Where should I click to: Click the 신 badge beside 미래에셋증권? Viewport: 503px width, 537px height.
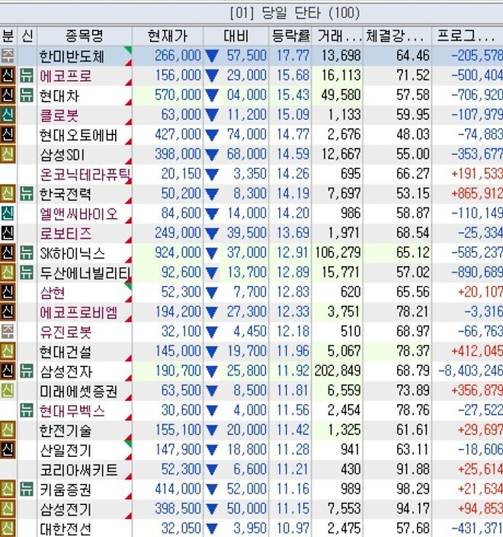tap(8, 391)
